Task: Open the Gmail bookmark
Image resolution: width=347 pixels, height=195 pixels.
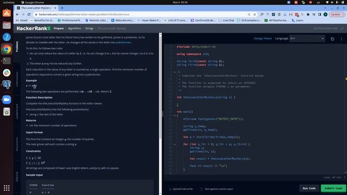Action: tap(22, 21)
